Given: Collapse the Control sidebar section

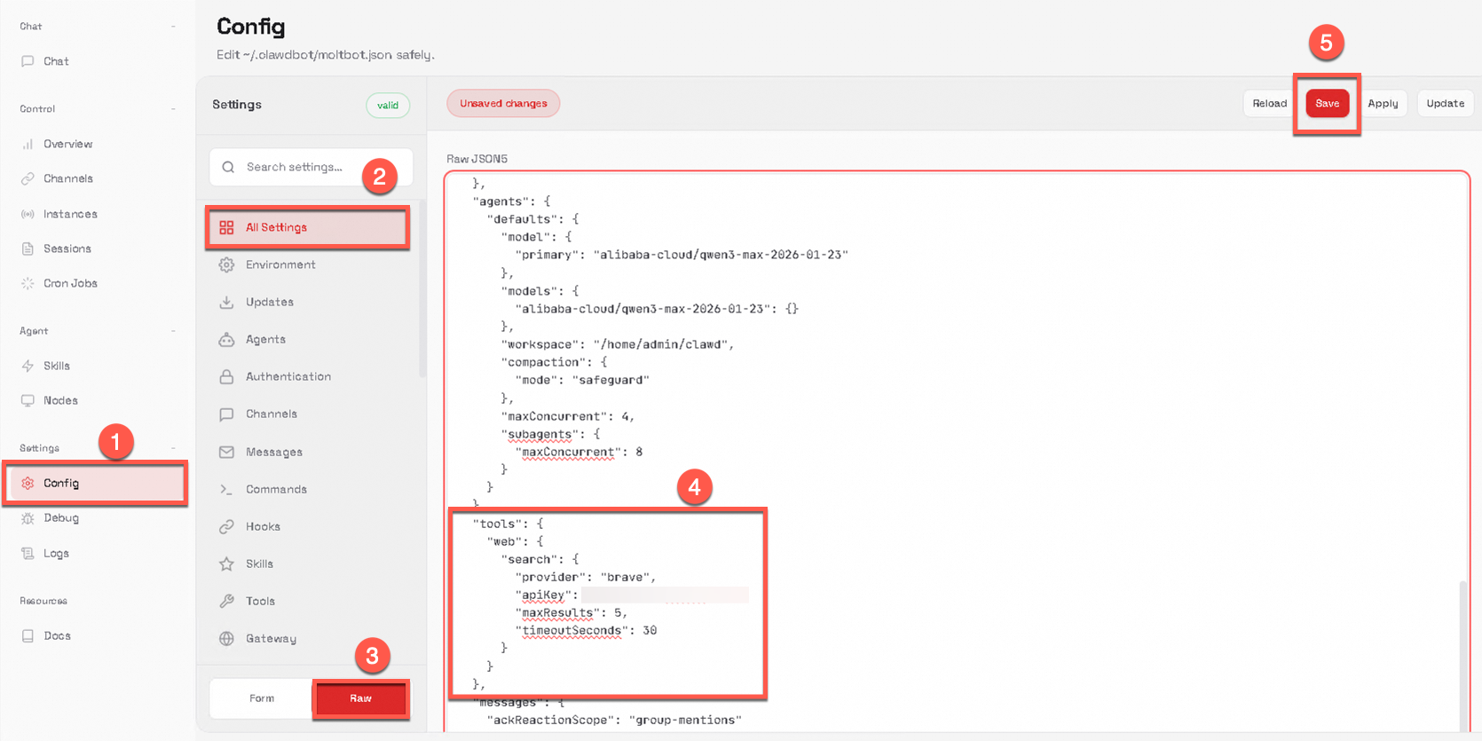Looking at the screenshot, I should pos(173,109).
